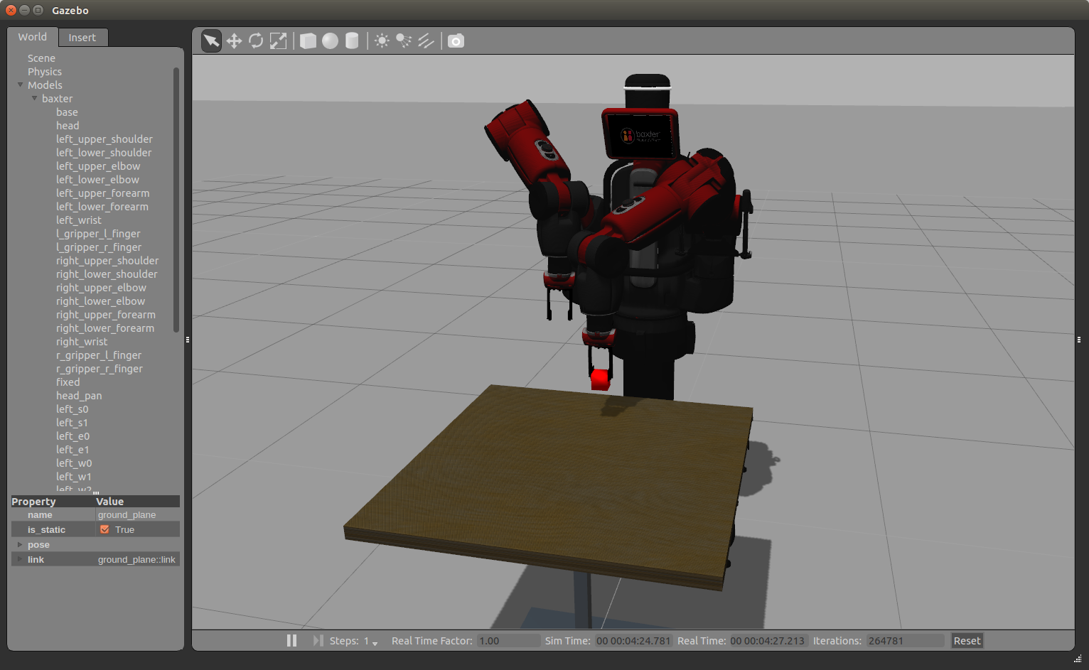
Task: Add a point light
Action: tap(382, 41)
